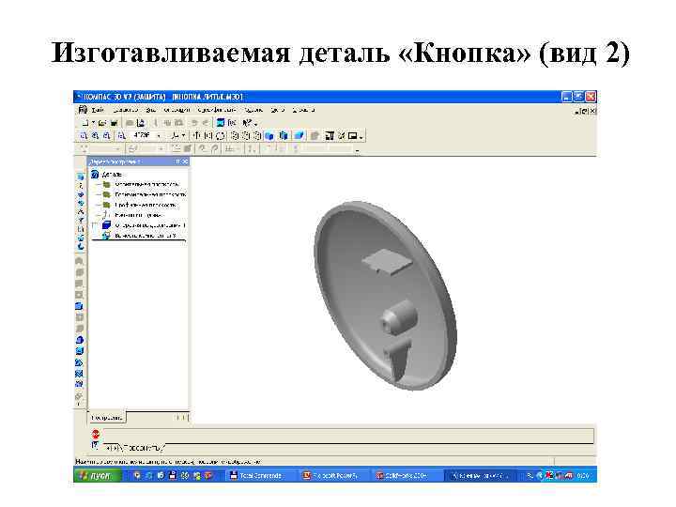Click the Rotate view icon

pos(221,136)
